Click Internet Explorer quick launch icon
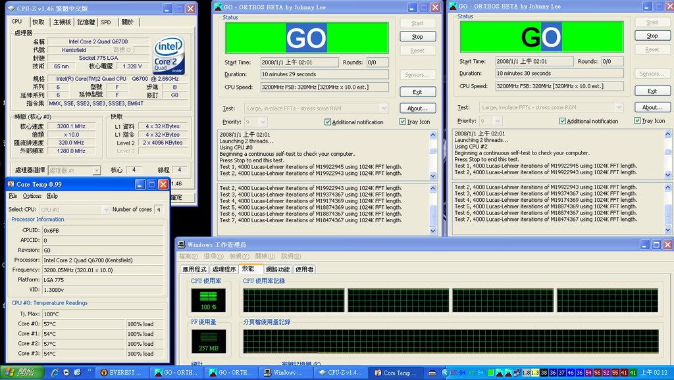The width and height of the screenshot is (674, 380). pyautogui.click(x=55, y=373)
